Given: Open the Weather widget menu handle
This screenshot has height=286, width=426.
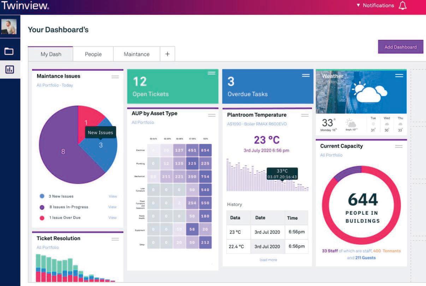Looking at the screenshot, I should [399, 75].
